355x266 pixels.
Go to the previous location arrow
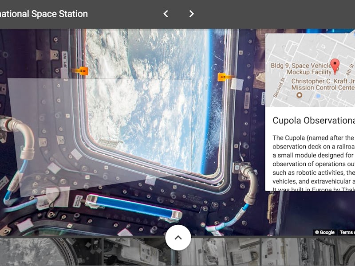click(x=166, y=14)
